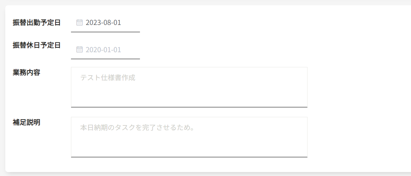Click the 振替休日予定日 label
Screen dimensions: 411x176
tap(36, 45)
